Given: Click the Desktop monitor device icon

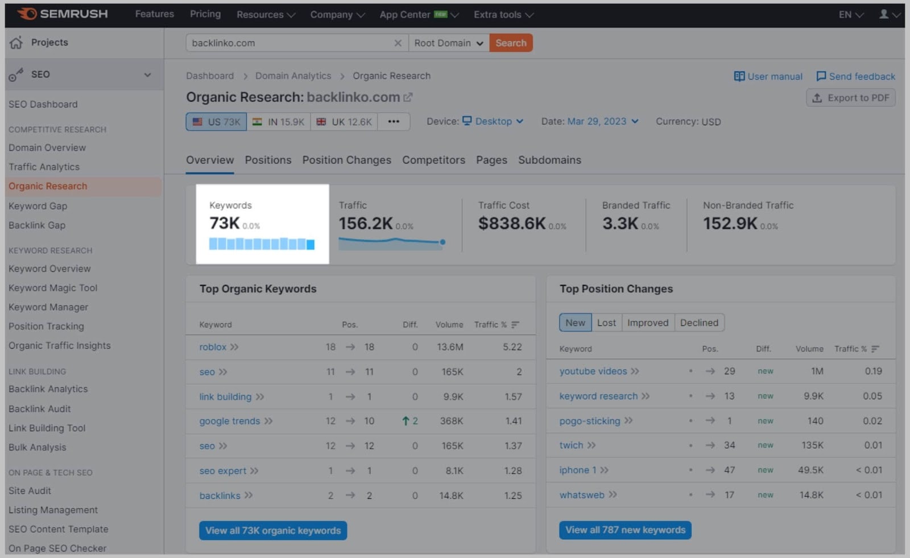Looking at the screenshot, I should [467, 121].
